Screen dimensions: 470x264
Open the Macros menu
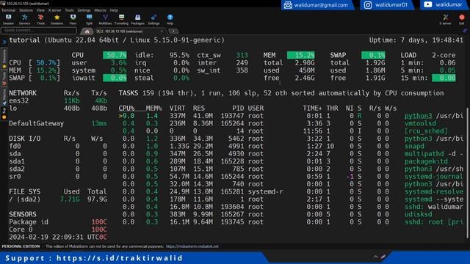100,10
